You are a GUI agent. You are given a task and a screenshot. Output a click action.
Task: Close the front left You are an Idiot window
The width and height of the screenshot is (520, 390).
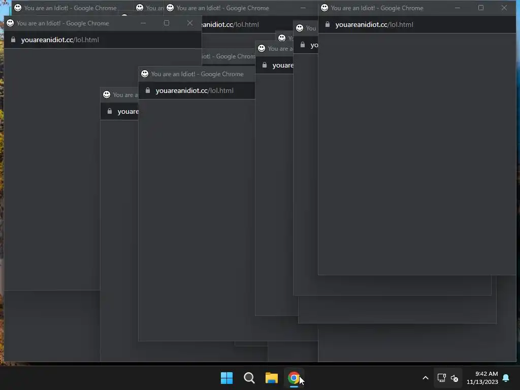(190, 23)
